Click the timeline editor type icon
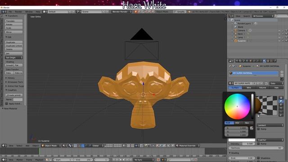 [4, 160]
